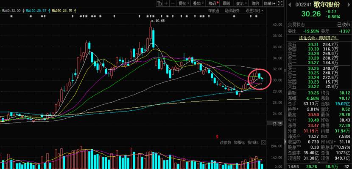The width and height of the screenshot is (352, 169).
Task: Select the 画线 drawing tool
Action: coord(227,3)
